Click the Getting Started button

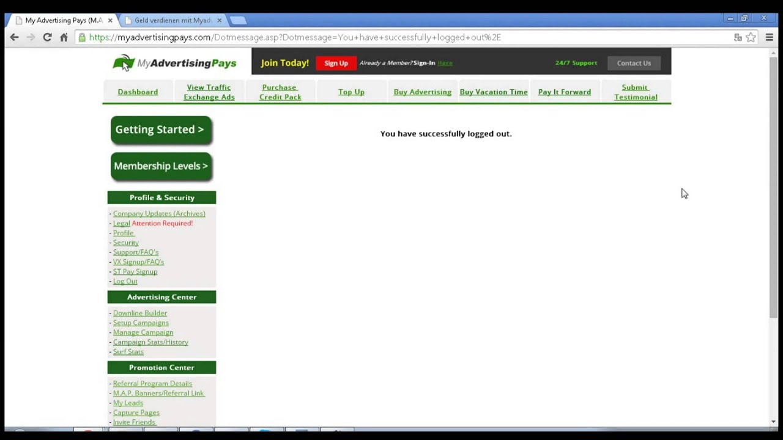pyautogui.click(x=161, y=130)
